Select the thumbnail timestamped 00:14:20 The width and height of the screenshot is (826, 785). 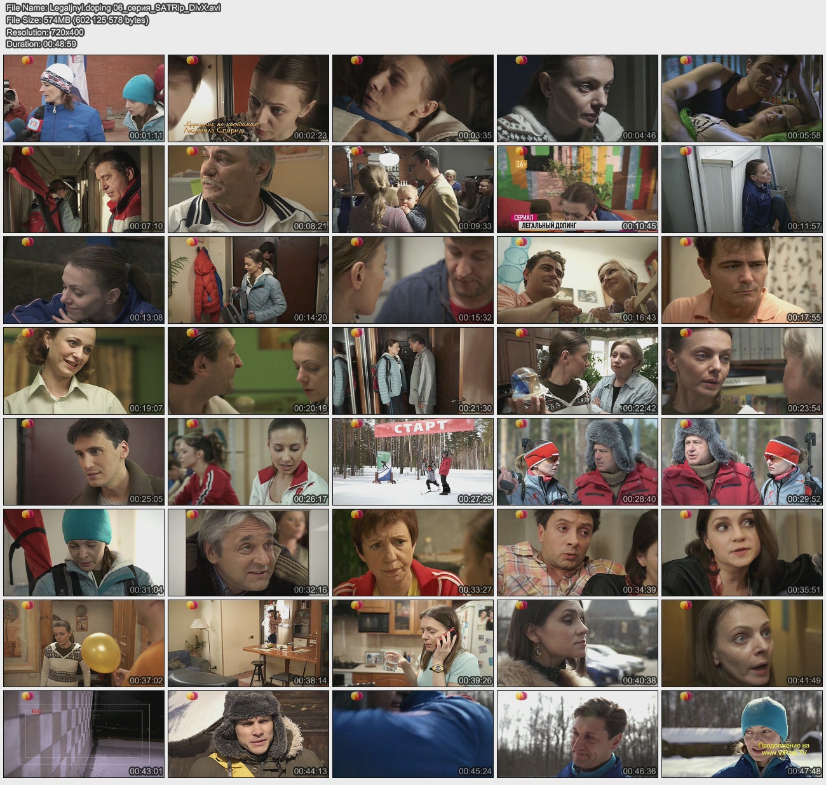coord(248,279)
